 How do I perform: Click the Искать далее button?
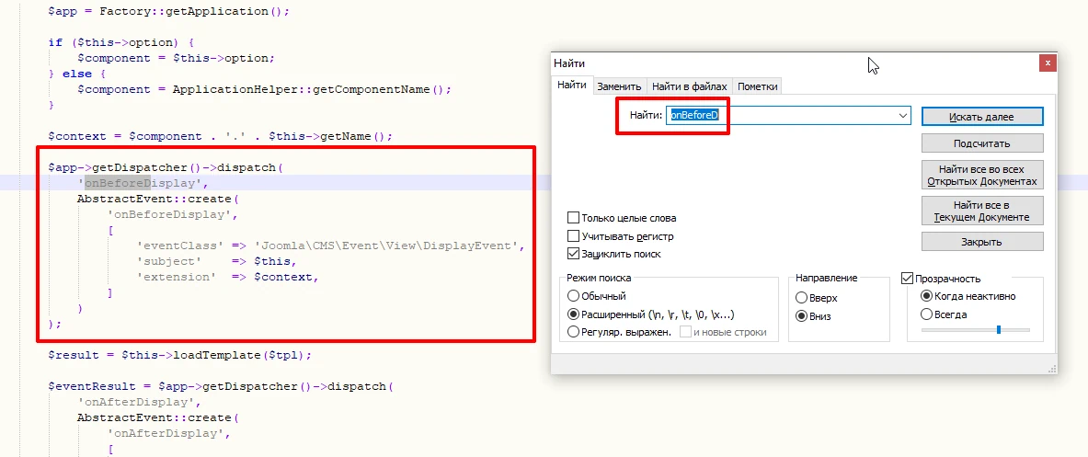coord(982,117)
